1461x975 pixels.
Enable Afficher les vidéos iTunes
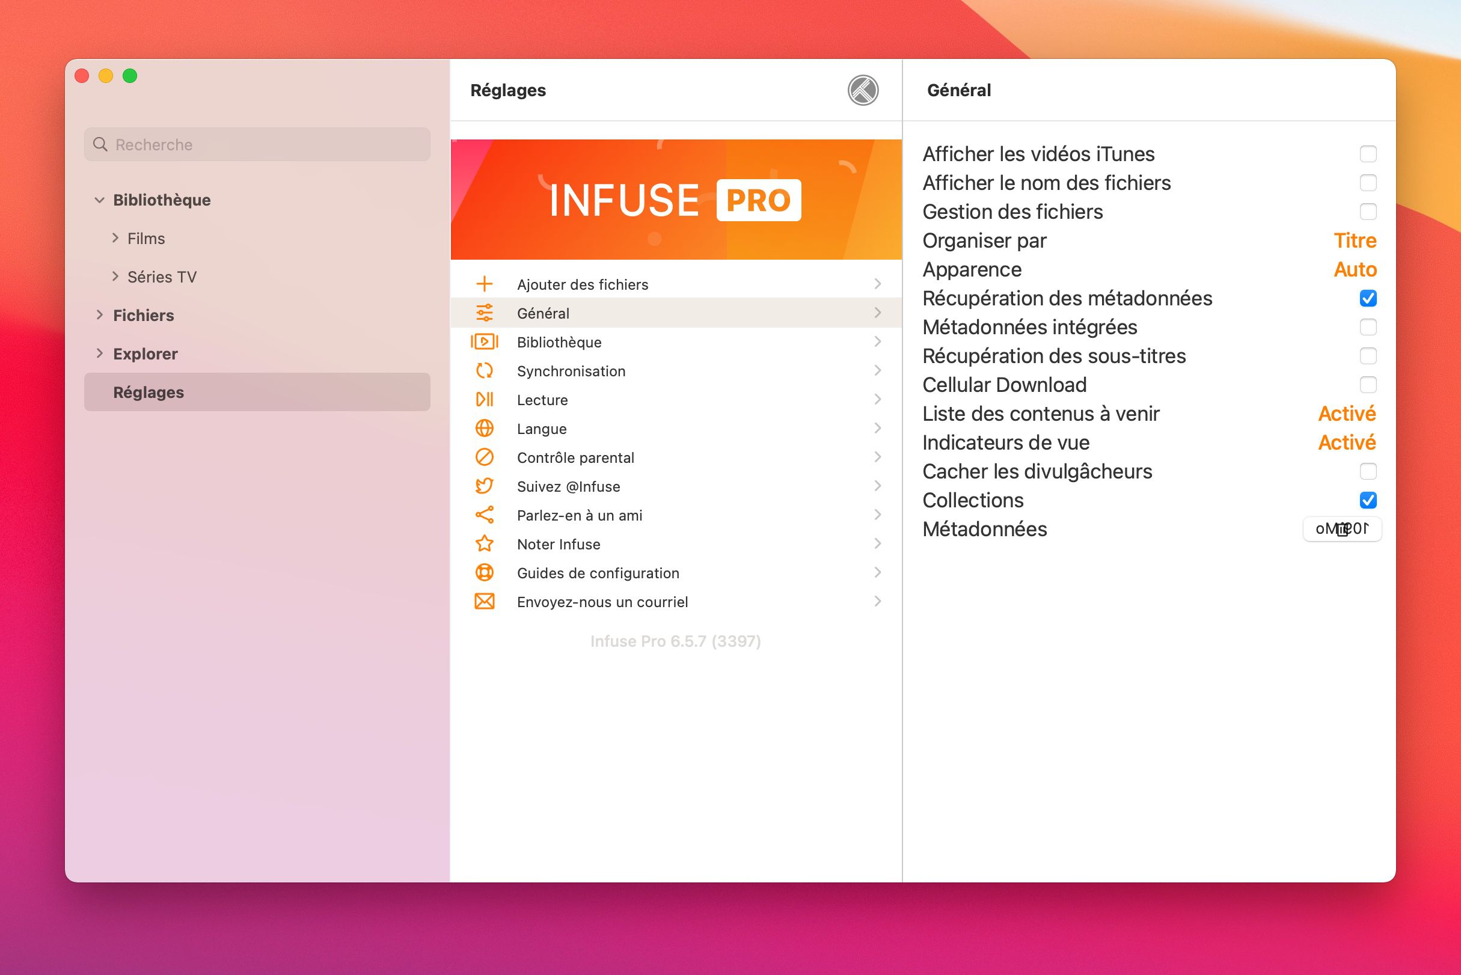point(1367,154)
